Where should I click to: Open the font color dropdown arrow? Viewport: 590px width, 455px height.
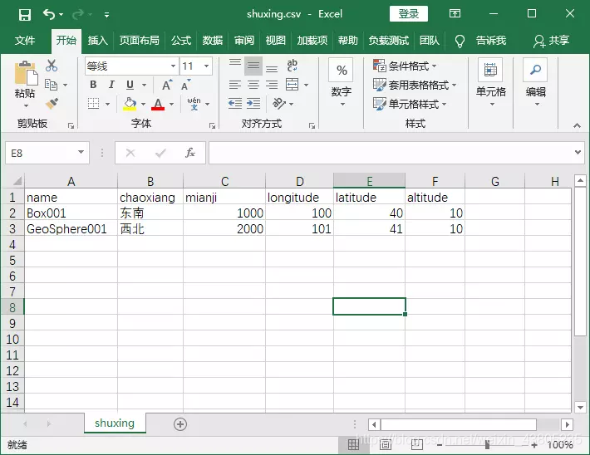171,104
